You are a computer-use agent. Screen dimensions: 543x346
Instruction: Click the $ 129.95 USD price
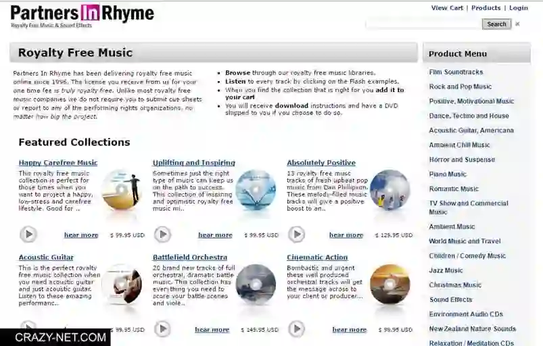[394, 235]
